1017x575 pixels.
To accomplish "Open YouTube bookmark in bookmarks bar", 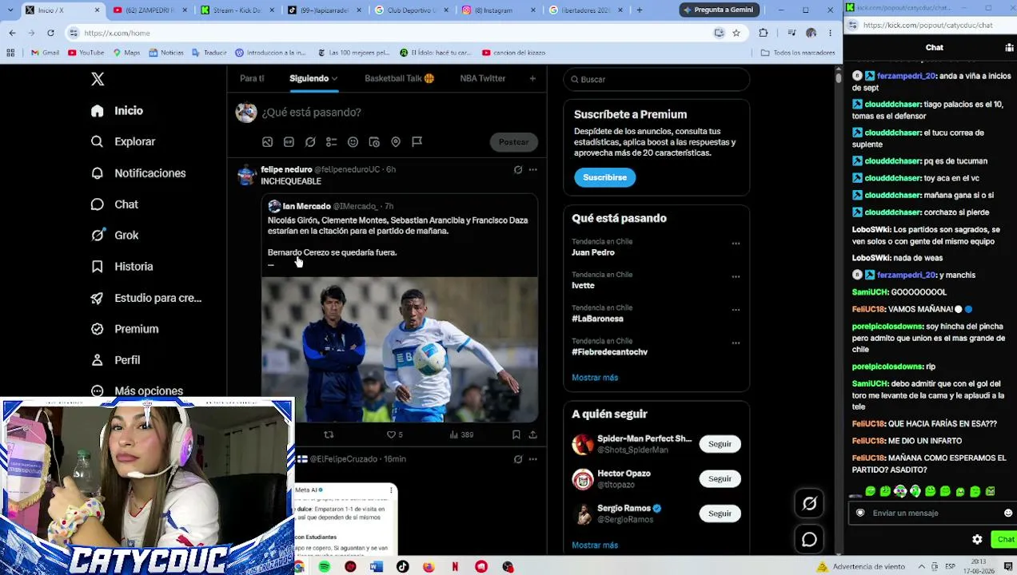I will click(86, 53).
